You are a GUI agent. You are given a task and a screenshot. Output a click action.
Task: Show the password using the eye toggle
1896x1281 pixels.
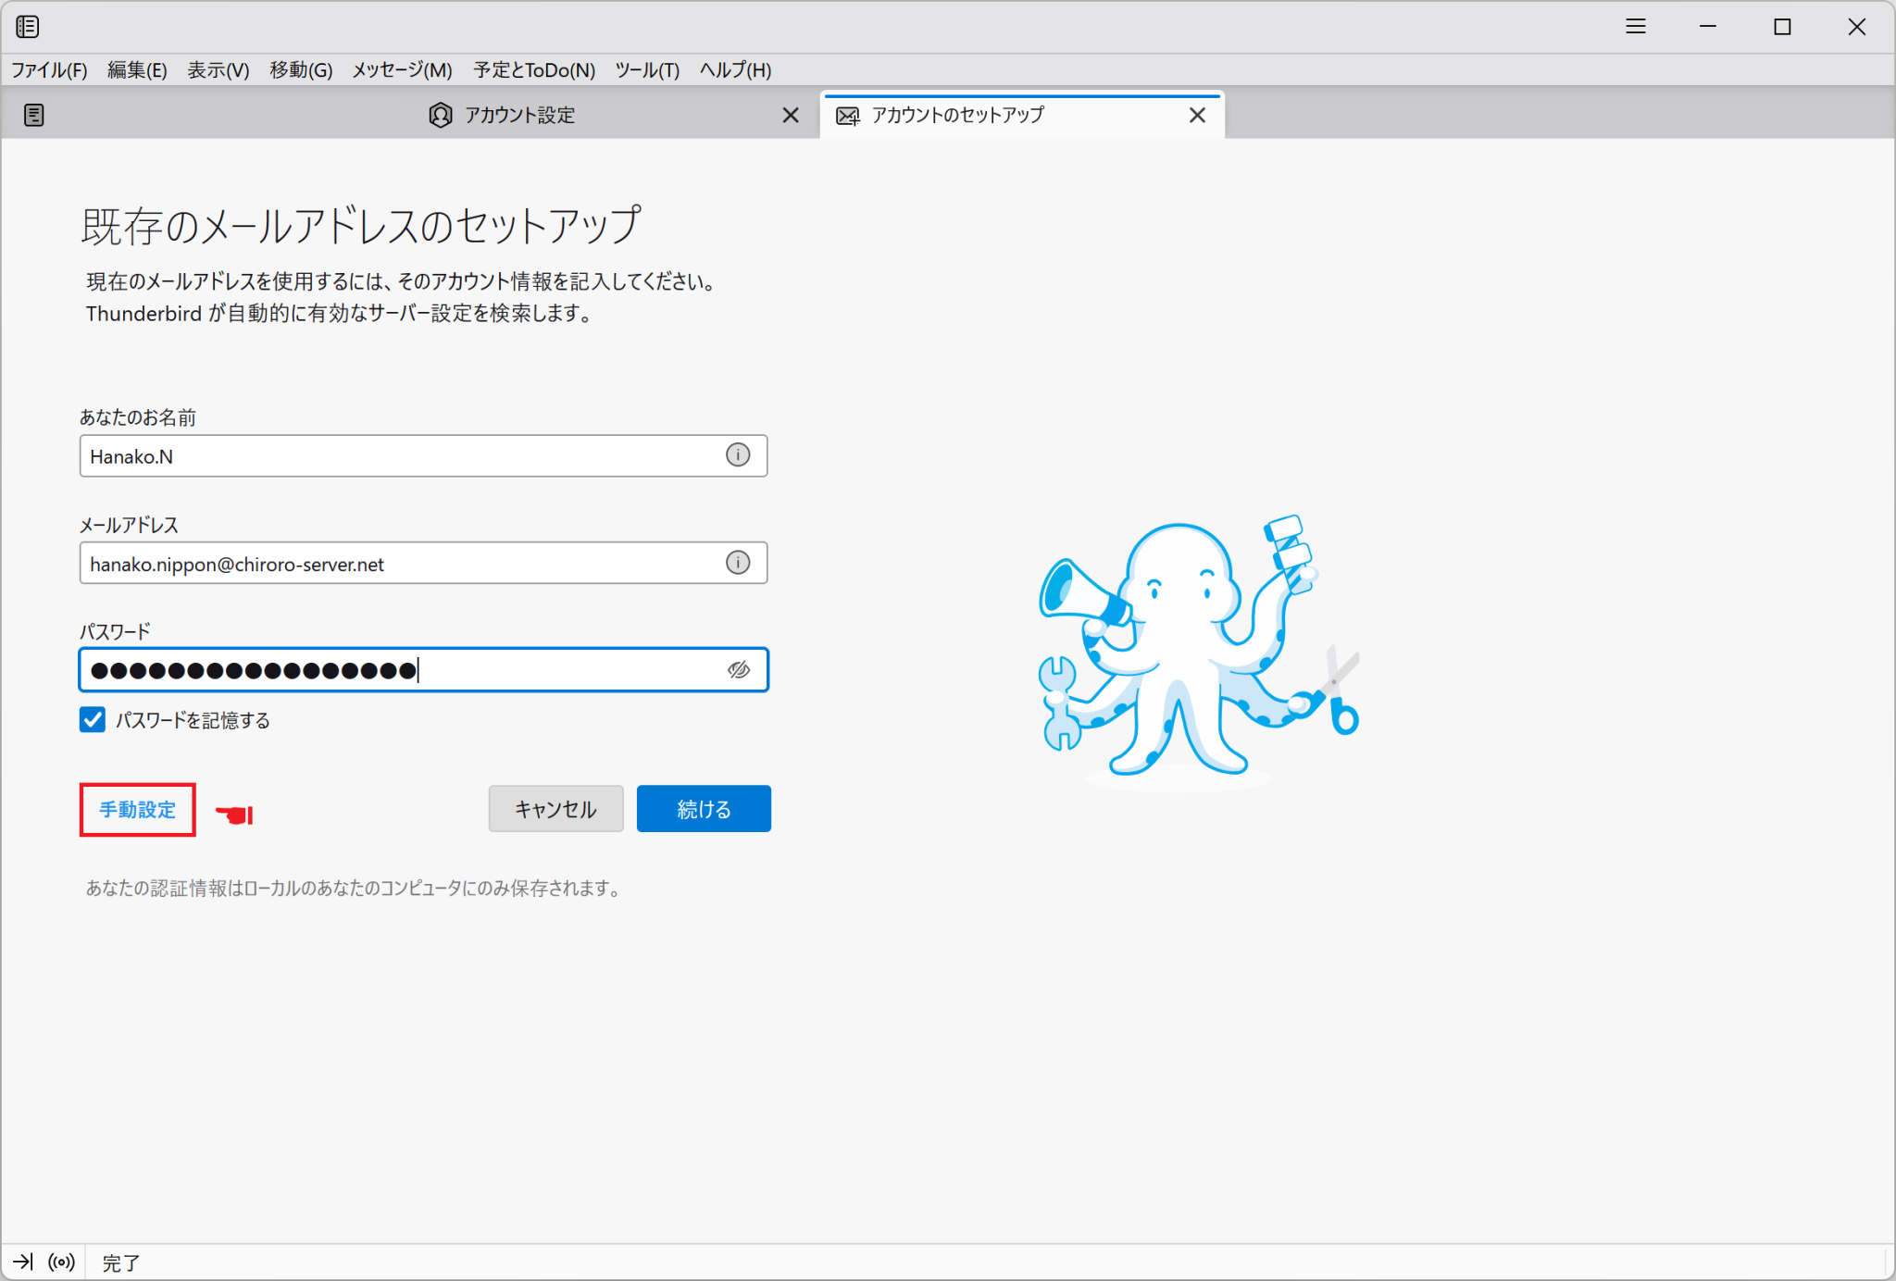pyautogui.click(x=740, y=669)
